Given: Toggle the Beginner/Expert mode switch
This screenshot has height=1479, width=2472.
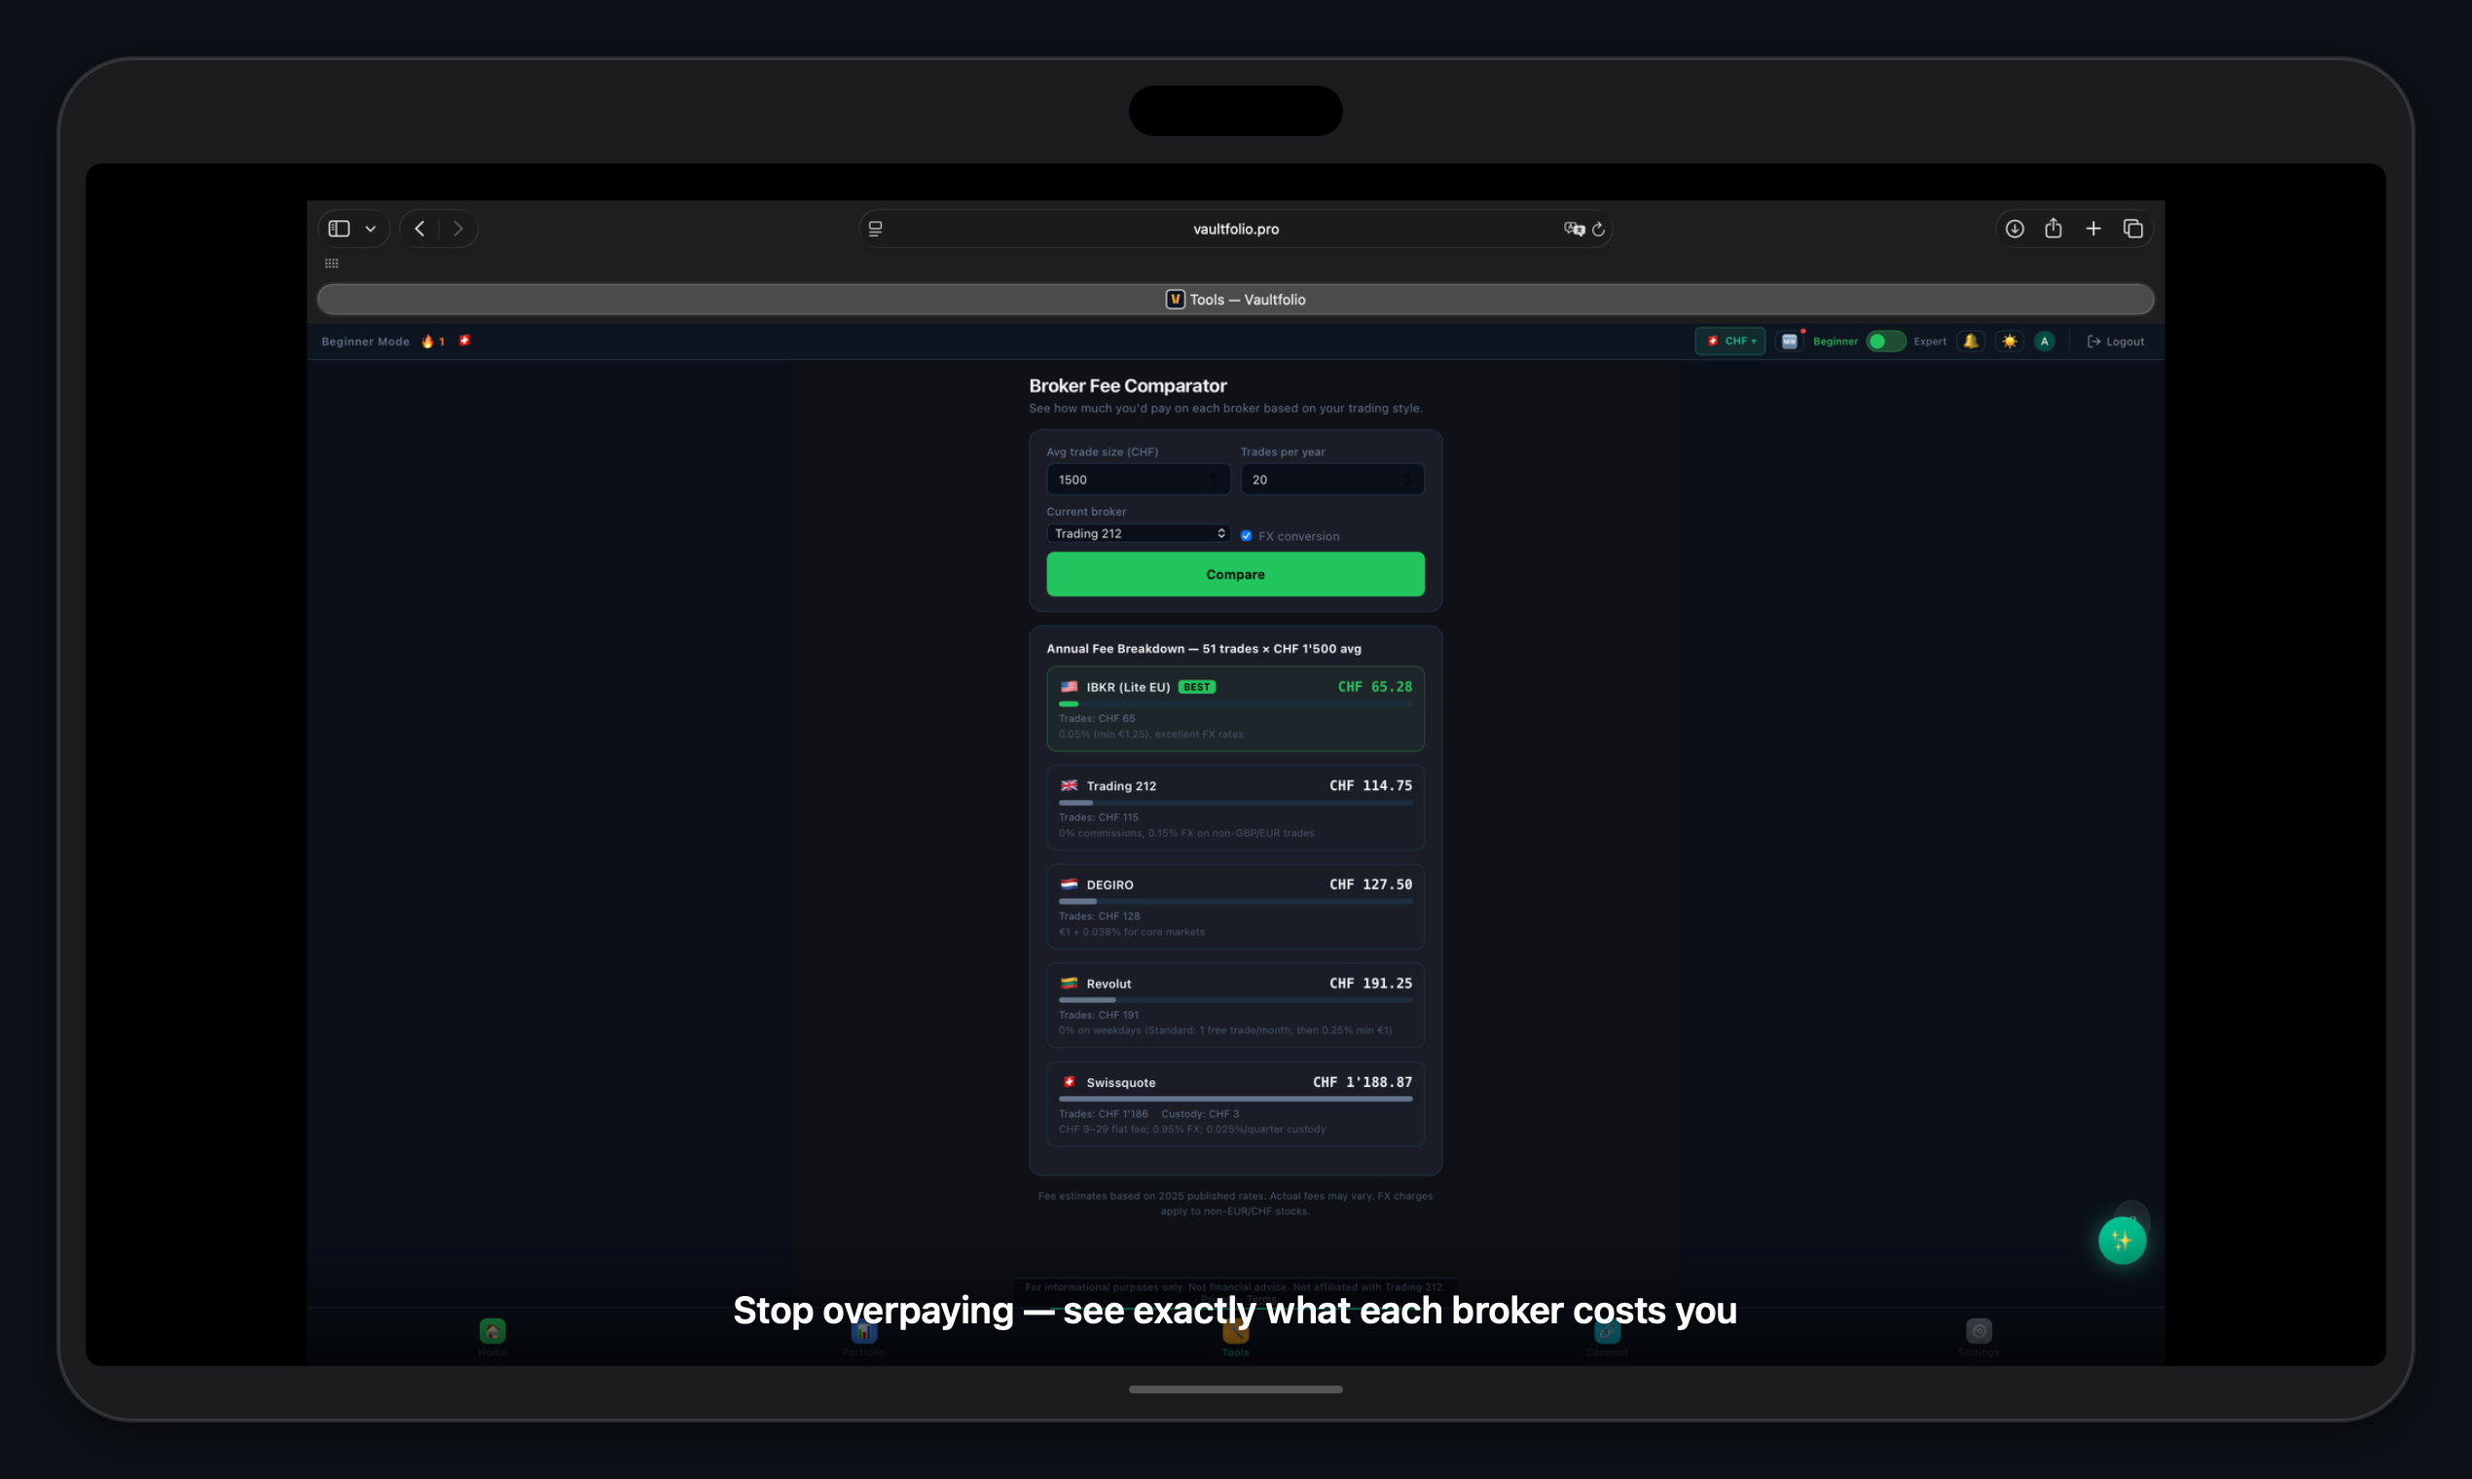Looking at the screenshot, I should click(x=1885, y=341).
